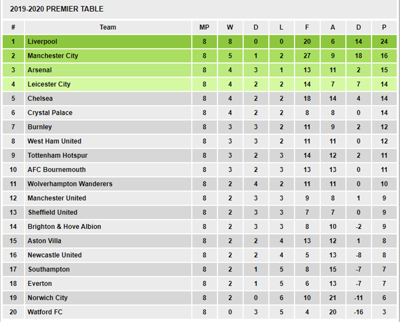
Task: Sort by the F column header
Action: pos(306,27)
